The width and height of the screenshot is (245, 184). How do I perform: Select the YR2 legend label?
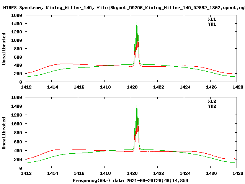point(212,106)
